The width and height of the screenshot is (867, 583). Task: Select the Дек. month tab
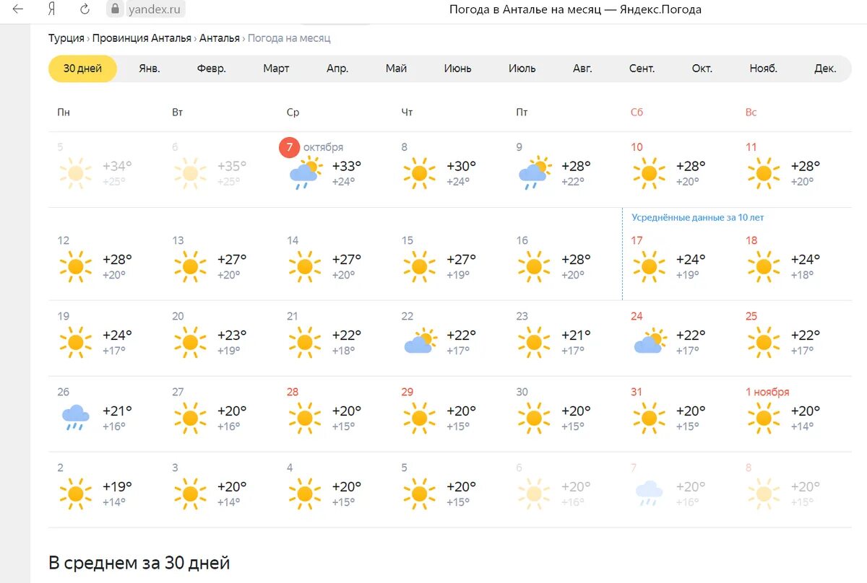click(825, 69)
